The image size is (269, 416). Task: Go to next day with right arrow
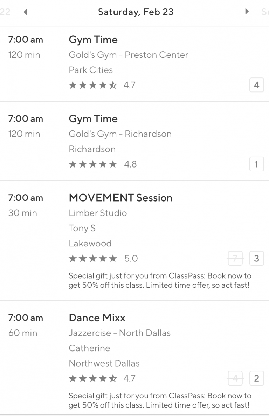247,12
